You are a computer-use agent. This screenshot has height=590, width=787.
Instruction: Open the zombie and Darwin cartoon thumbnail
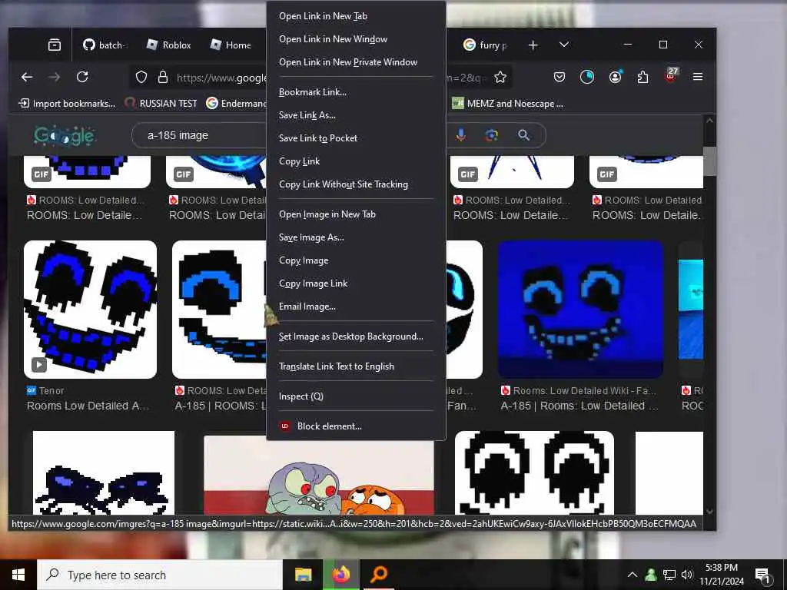click(319, 475)
